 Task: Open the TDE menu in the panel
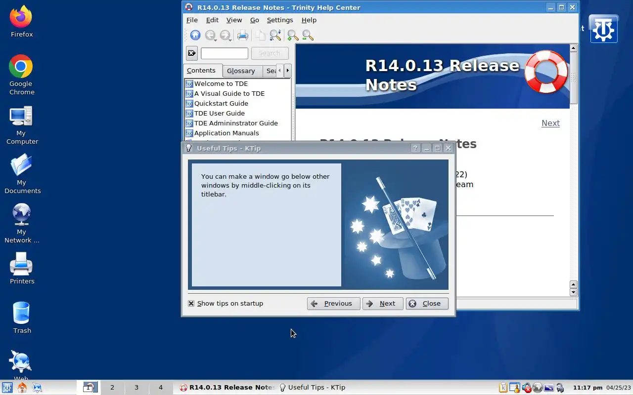point(7,388)
